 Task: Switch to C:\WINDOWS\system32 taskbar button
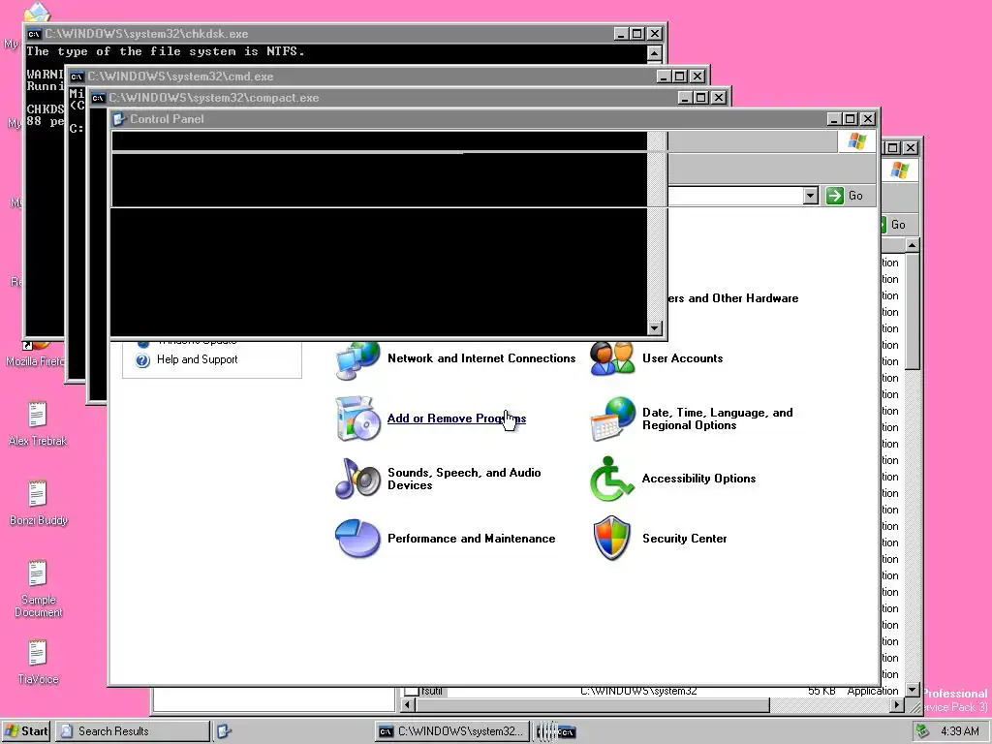451,731
